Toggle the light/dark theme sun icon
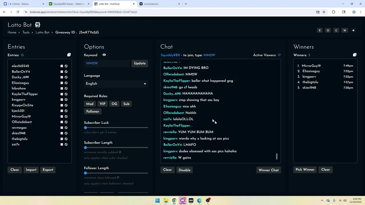 (353, 30)
